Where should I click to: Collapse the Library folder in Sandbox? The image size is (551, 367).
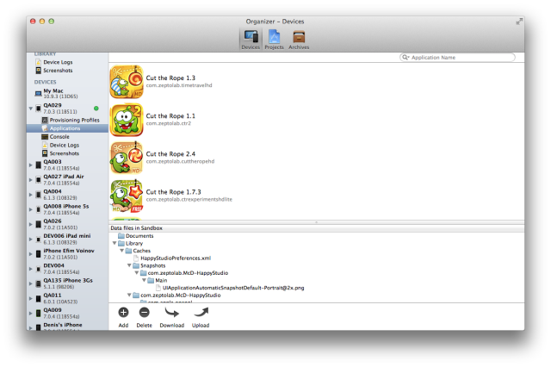115,243
